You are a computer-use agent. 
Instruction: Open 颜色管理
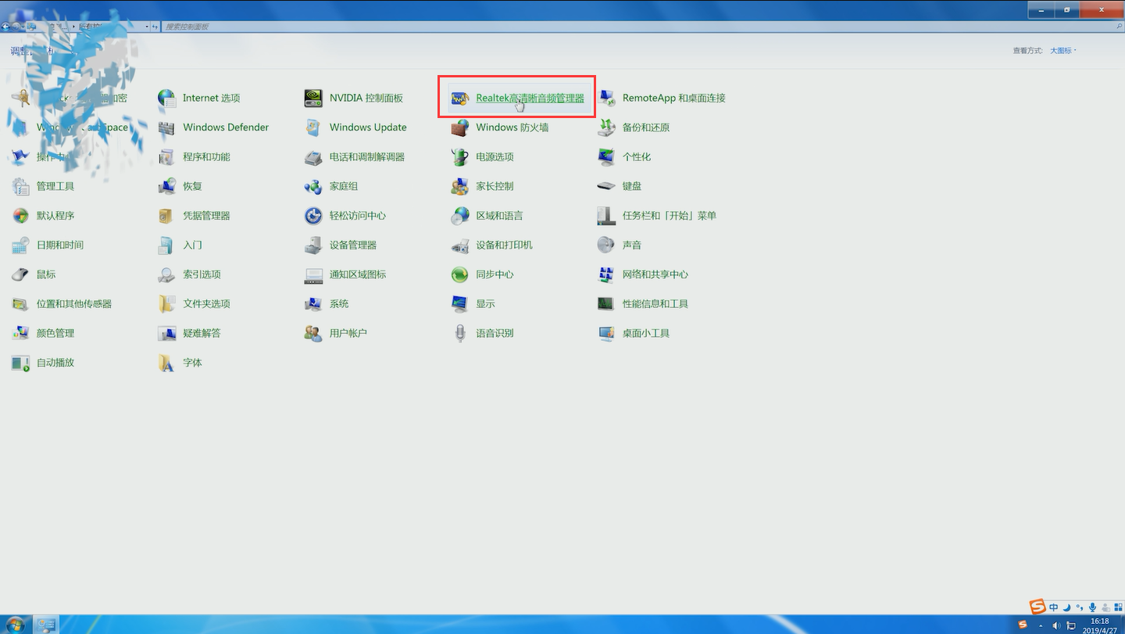click(44, 334)
